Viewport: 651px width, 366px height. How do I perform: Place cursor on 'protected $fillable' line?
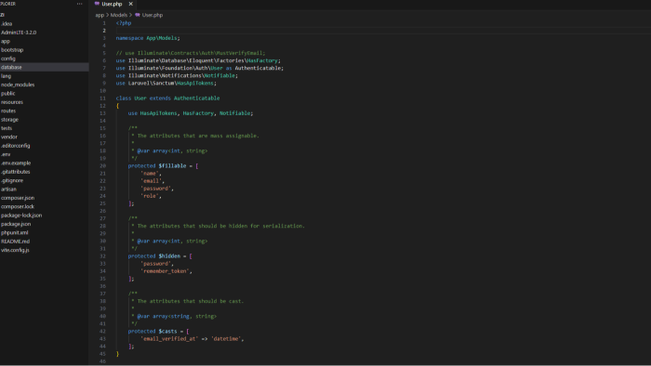(x=163, y=165)
